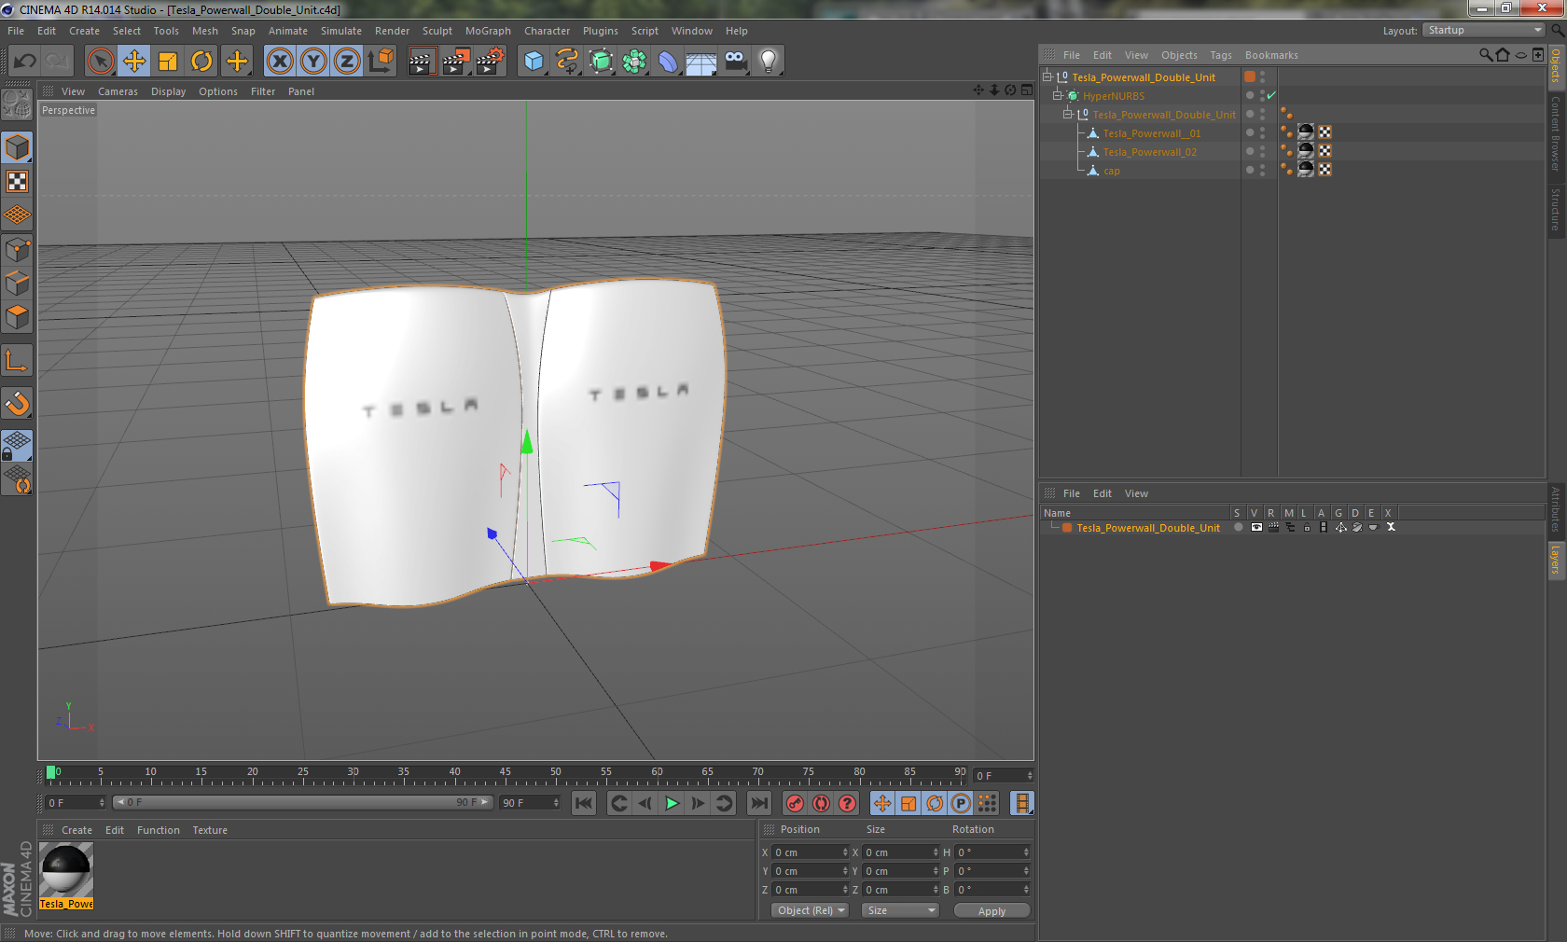Screen dimensions: 1567x942
Task: Open the Layout Startup dropdown
Action: [x=1484, y=31]
